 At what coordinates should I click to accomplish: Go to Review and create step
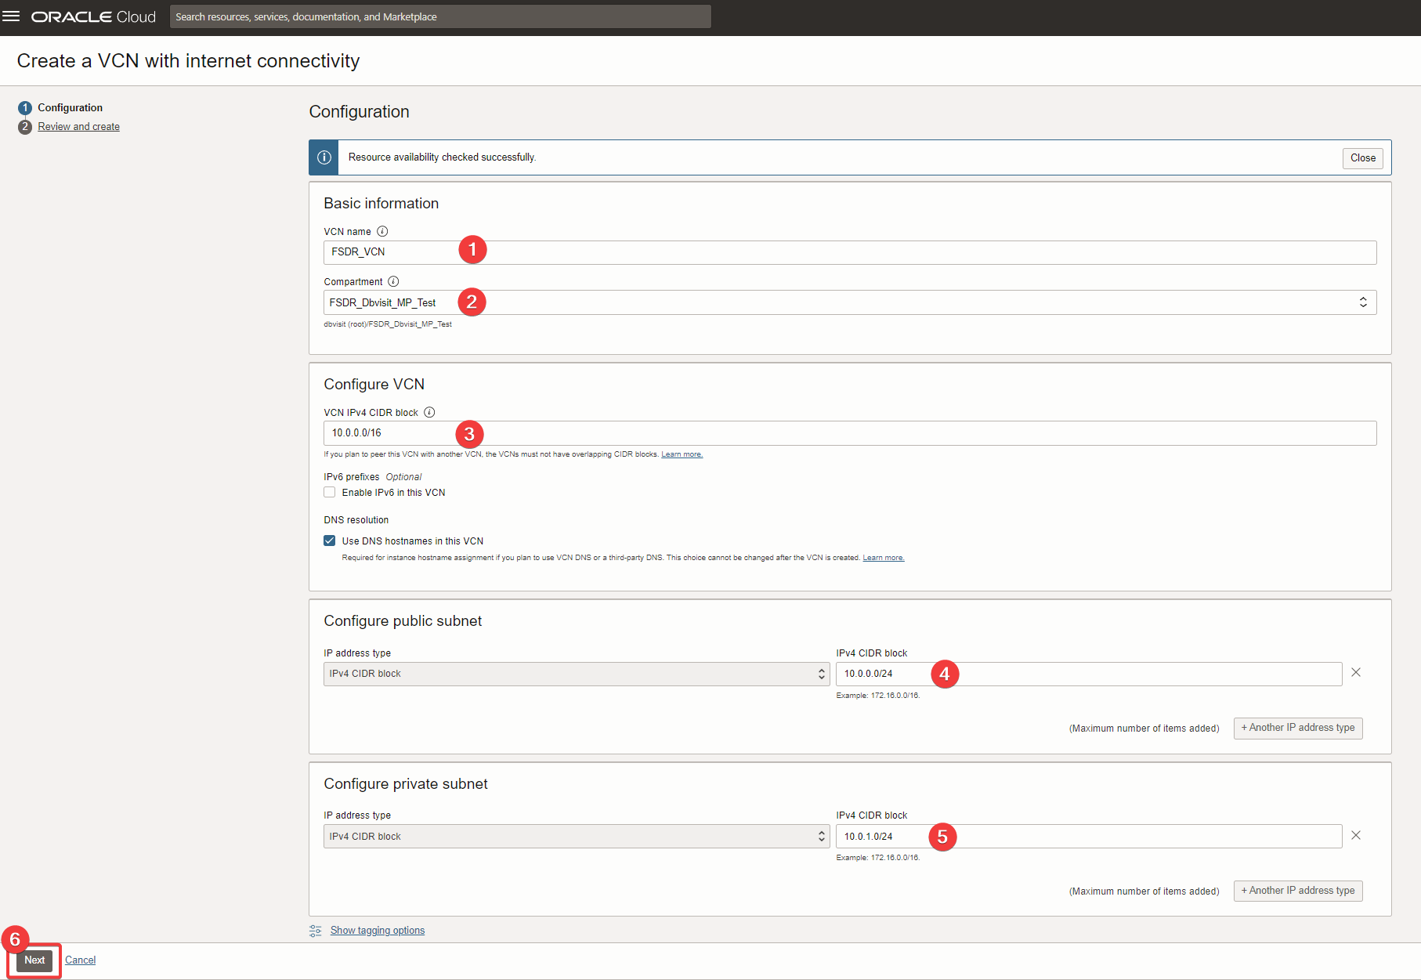[79, 127]
